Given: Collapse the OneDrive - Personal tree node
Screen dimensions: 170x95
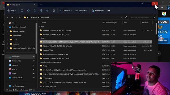Looking at the screenshot, I should (7, 27).
